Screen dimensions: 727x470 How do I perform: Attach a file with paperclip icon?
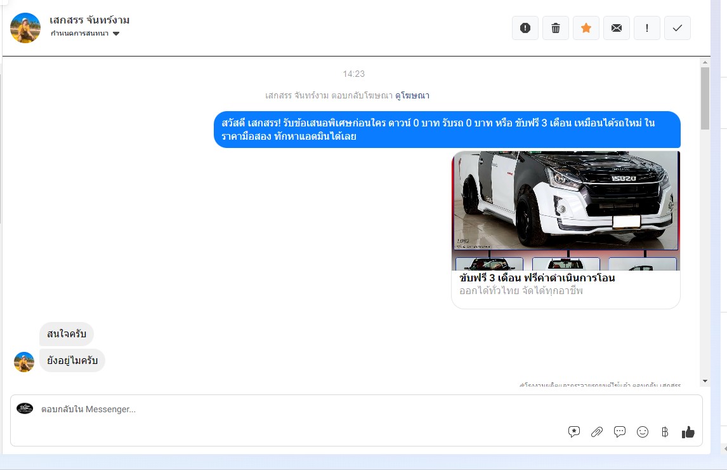pos(597,432)
